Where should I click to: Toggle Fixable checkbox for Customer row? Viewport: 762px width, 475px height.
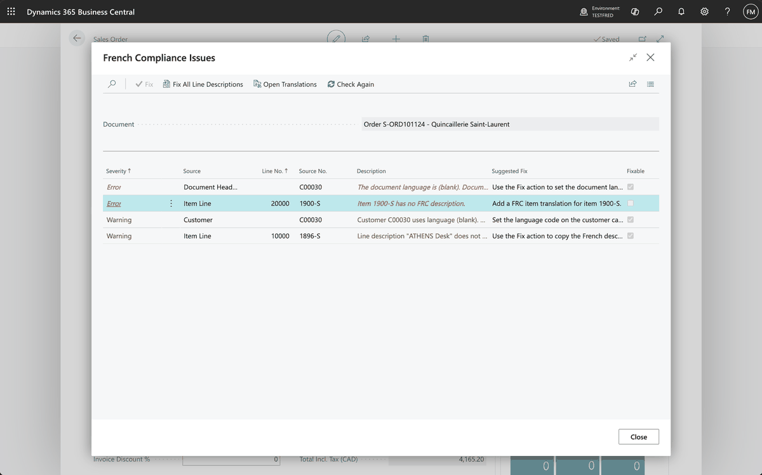(631, 219)
